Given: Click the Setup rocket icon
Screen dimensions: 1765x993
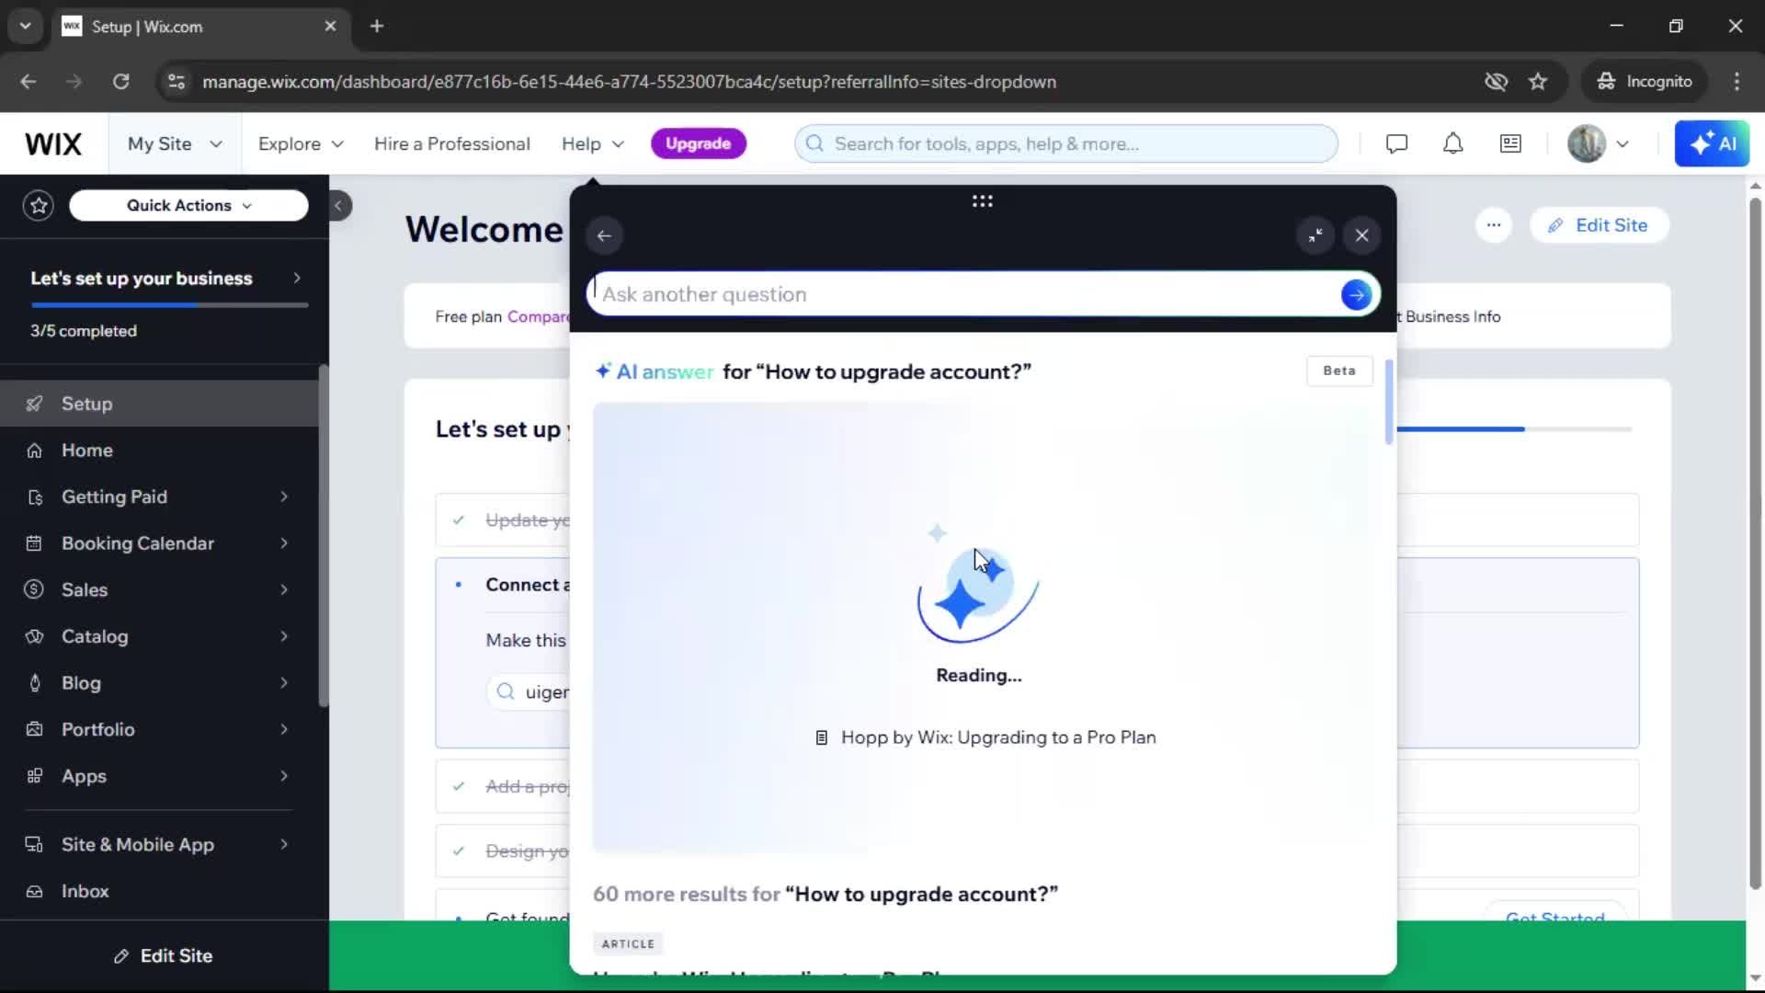Looking at the screenshot, I should pyautogui.click(x=34, y=404).
